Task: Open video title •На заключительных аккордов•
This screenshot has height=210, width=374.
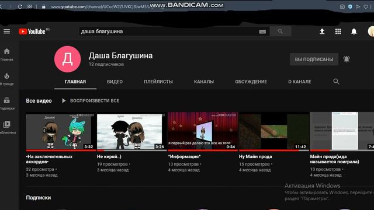Action: coord(49,159)
